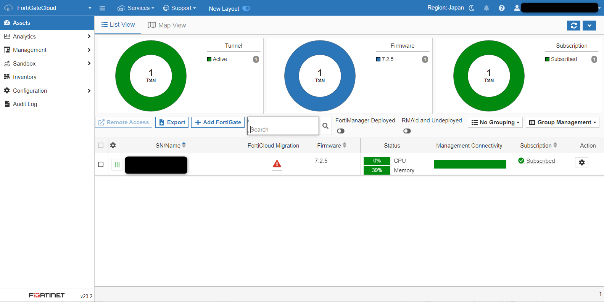This screenshot has width=604, height=302.
Task: Click the notifications bell icon
Action: [486, 8]
